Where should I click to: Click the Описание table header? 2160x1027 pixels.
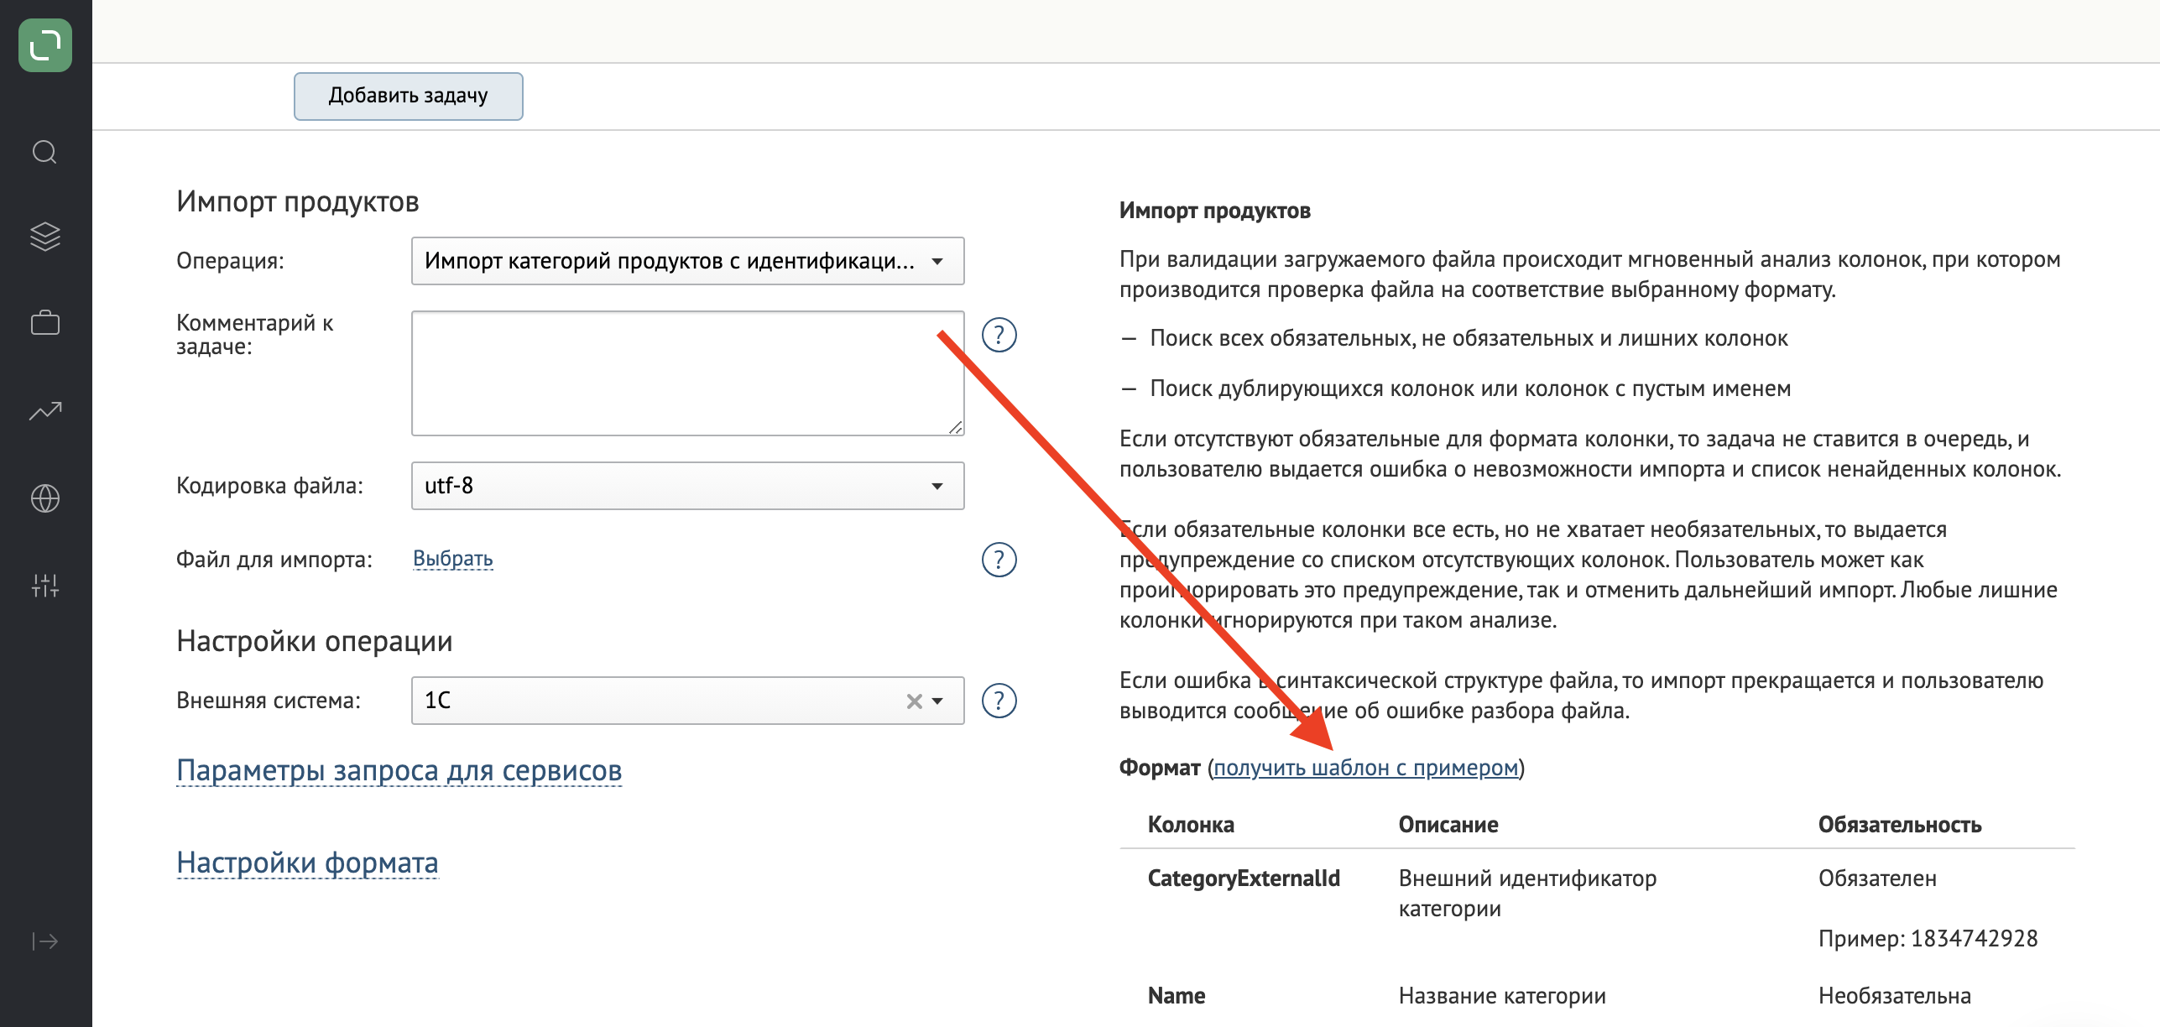pyautogui.click(x=1448, y=825)
